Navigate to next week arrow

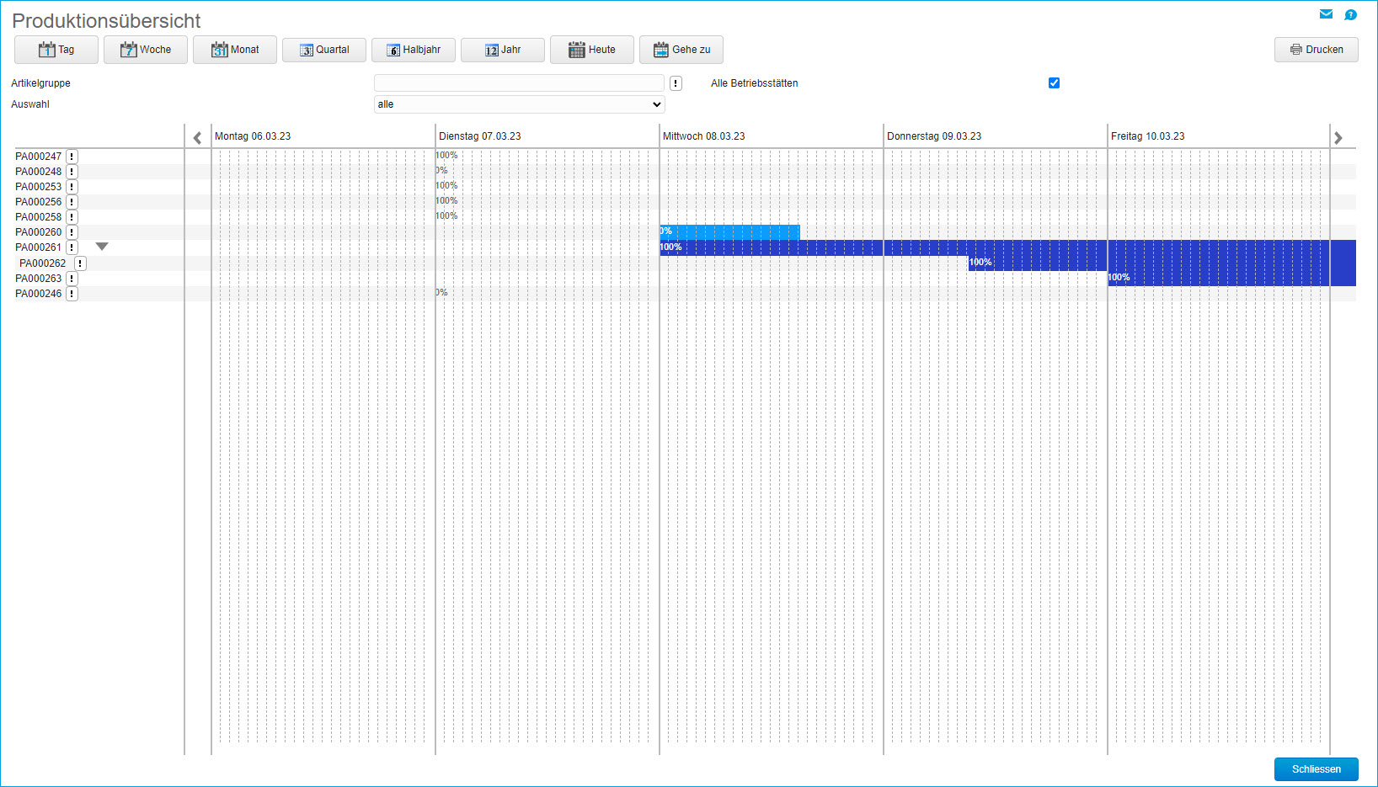coord(1338,138)
